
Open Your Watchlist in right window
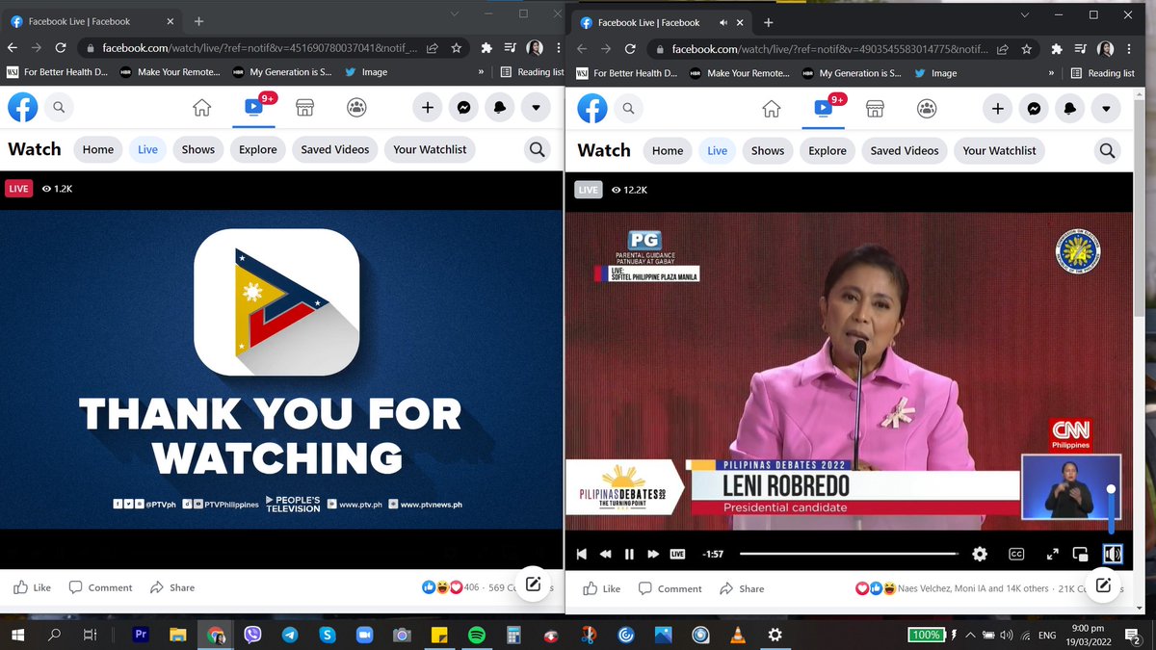(x=1000, y=150)
